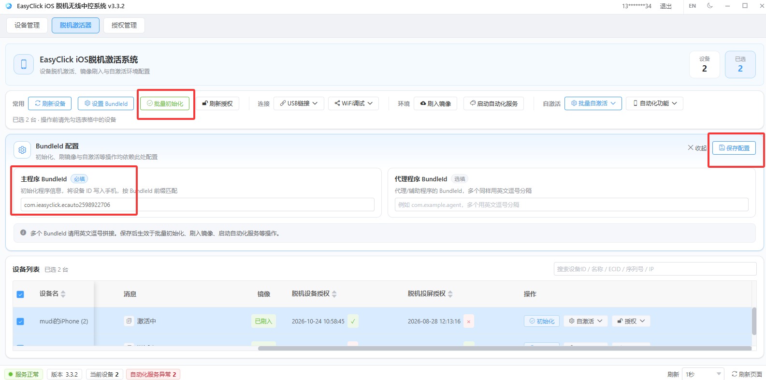The width and height of the screenshot is (766, 380).
Task: Click the device table's horizontal scrollbar
Action: 505,348
